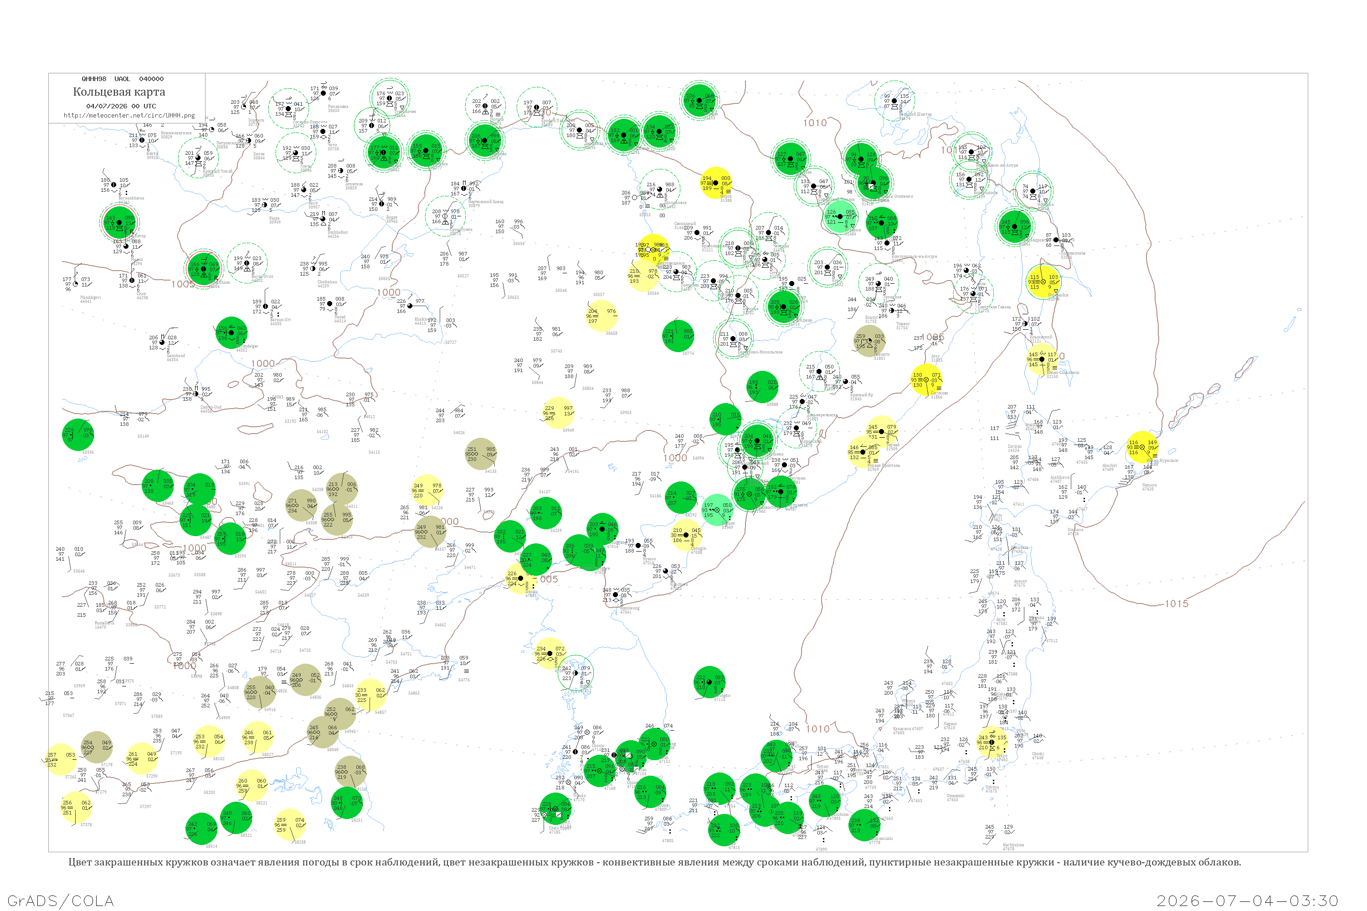This screenshot has height=911, width=1367.
Task: Click the "Baruun-Urt" station name
Action: click(x=281, y=320)
